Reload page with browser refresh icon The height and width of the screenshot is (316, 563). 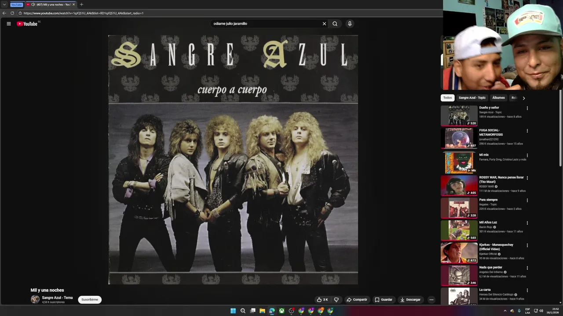coord(12,13)
